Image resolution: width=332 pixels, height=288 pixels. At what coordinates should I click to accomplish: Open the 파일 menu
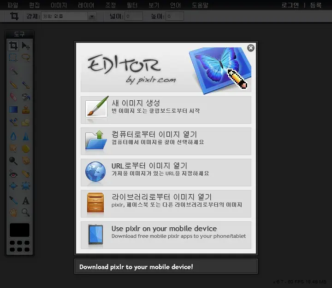[13, 5]
